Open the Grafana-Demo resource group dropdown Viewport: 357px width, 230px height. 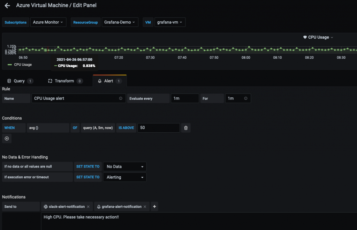point(120,22)
